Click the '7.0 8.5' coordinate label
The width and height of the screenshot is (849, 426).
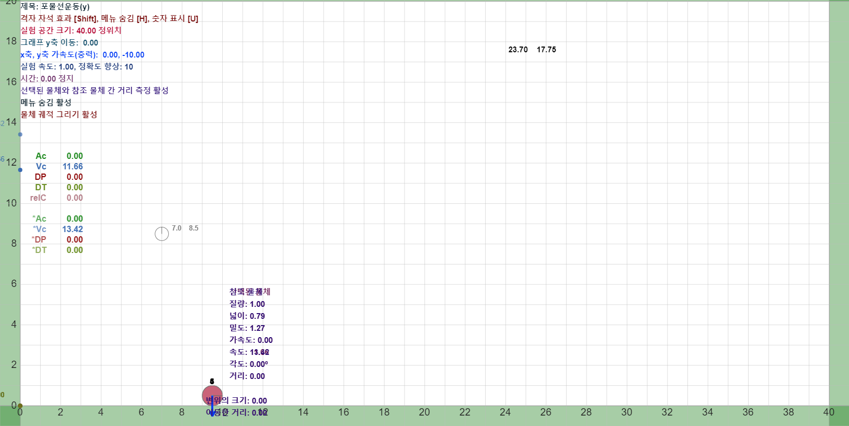[x=185, y=228]
